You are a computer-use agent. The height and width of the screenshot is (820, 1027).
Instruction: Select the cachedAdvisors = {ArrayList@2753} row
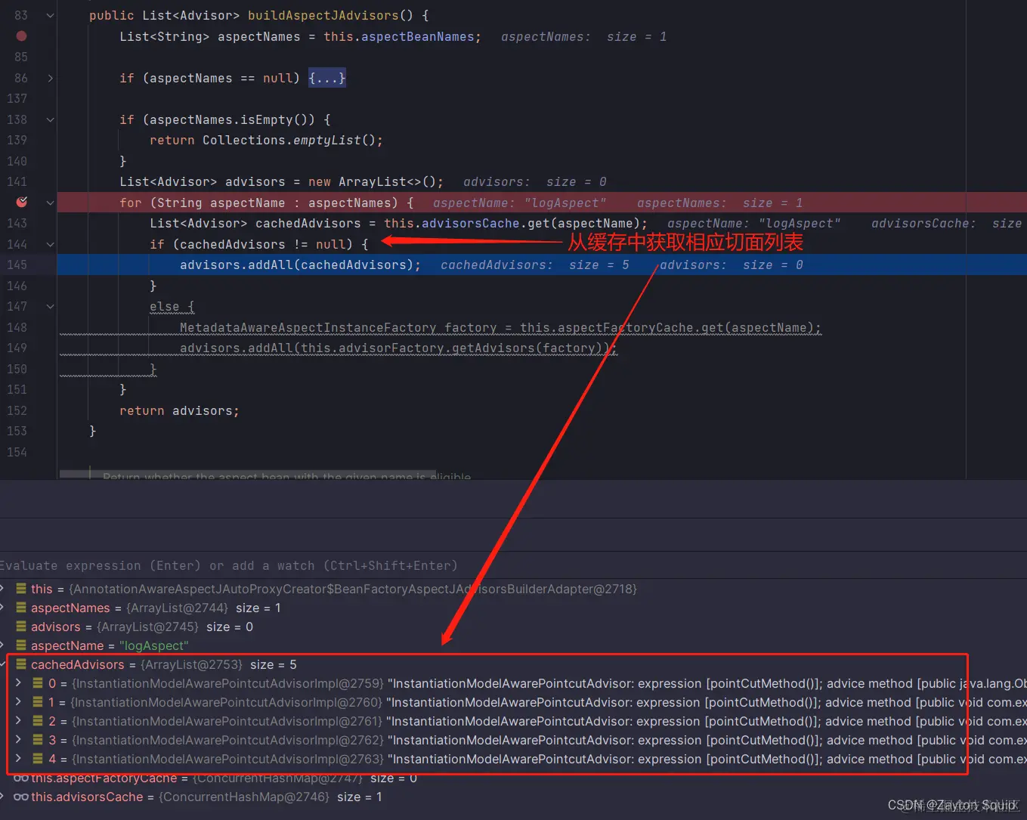coord(513,664)
